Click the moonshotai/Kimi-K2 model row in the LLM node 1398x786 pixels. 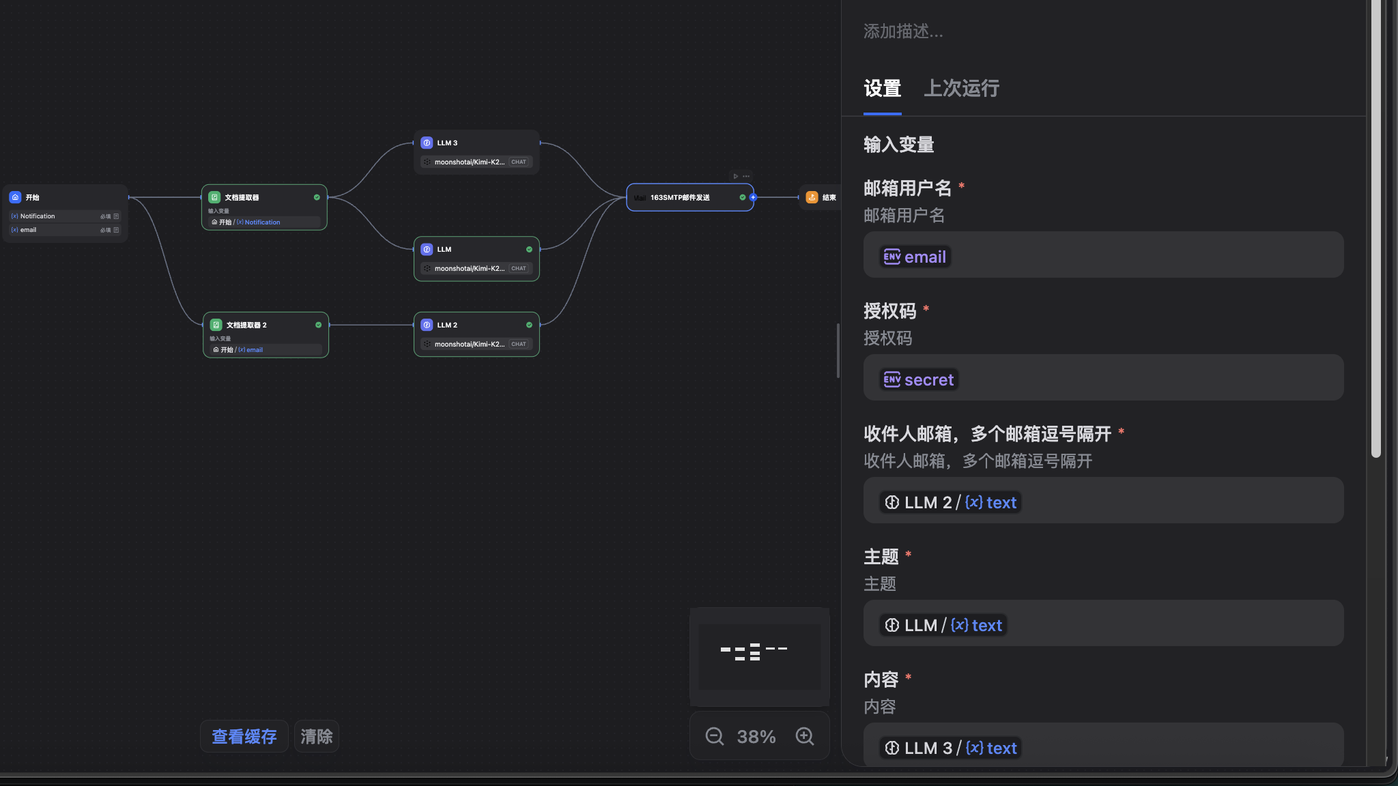(x=476, y=268)
